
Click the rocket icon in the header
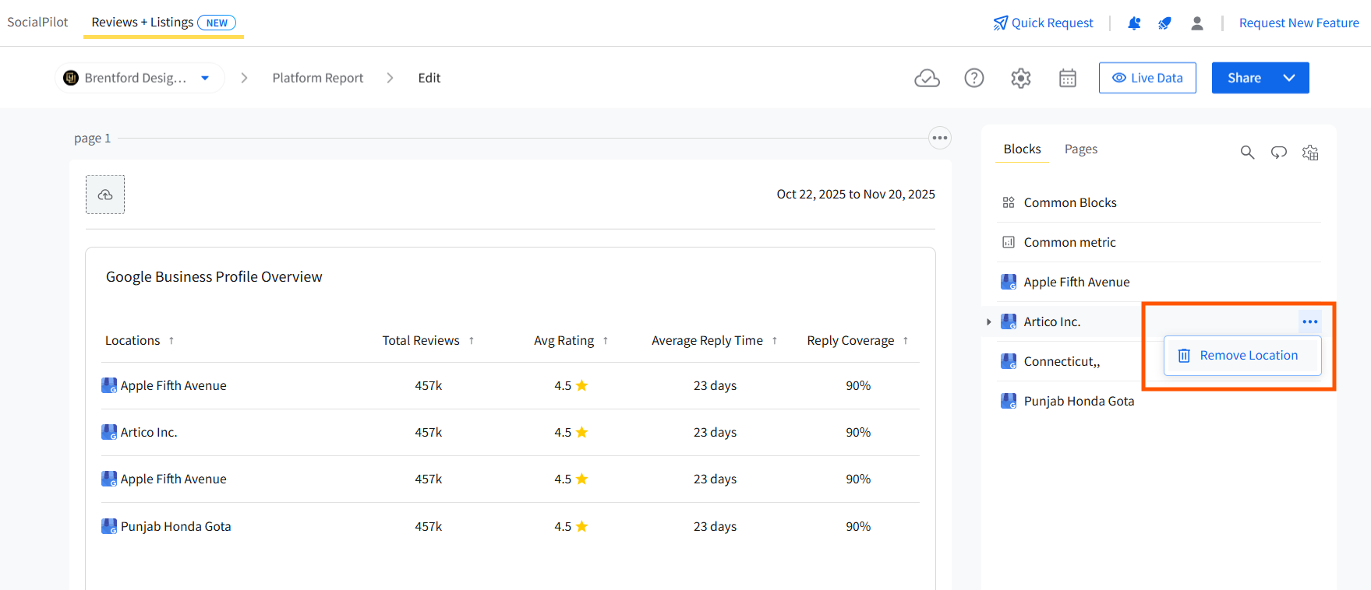pyautogui.click(x=1164, y=23)
